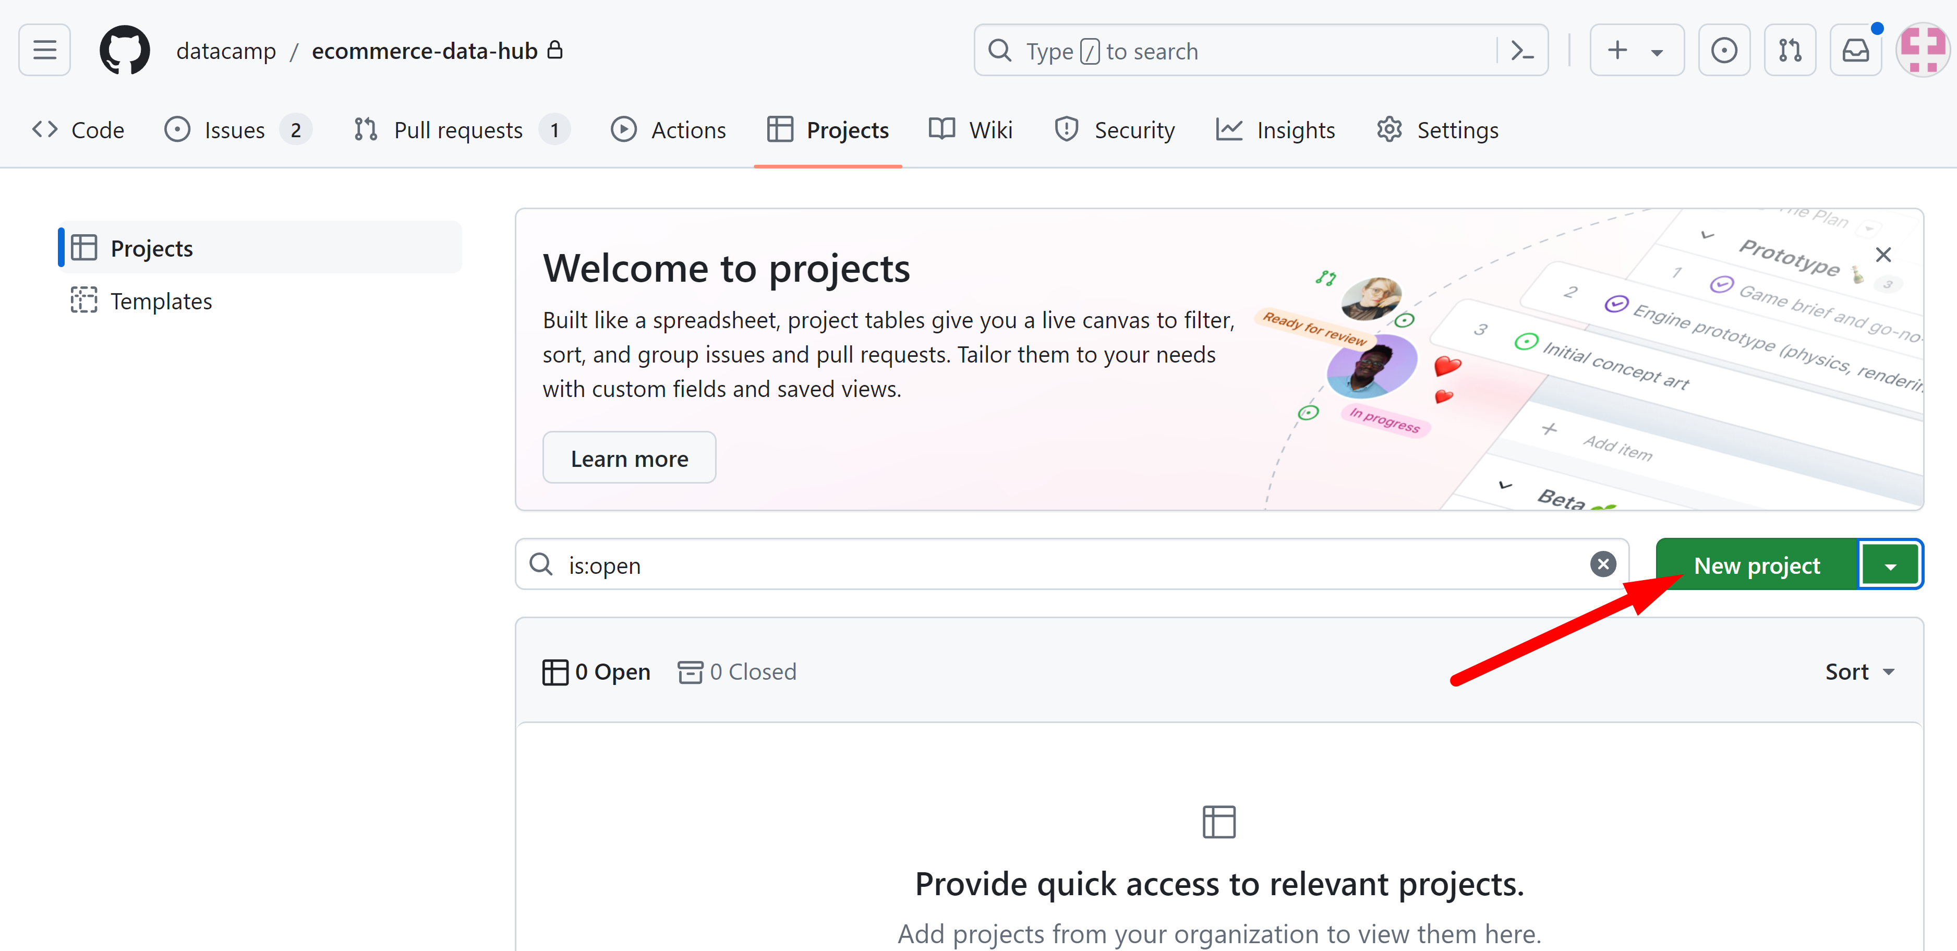The width and height of the screenshot is (1957, 951).
Task: Open the global pull requests icon
Action: 1790,50
